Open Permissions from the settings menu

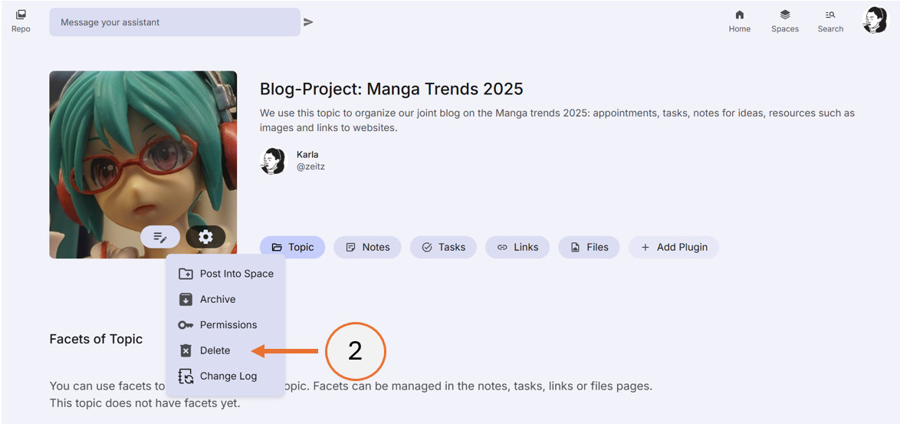pos(225,325)
